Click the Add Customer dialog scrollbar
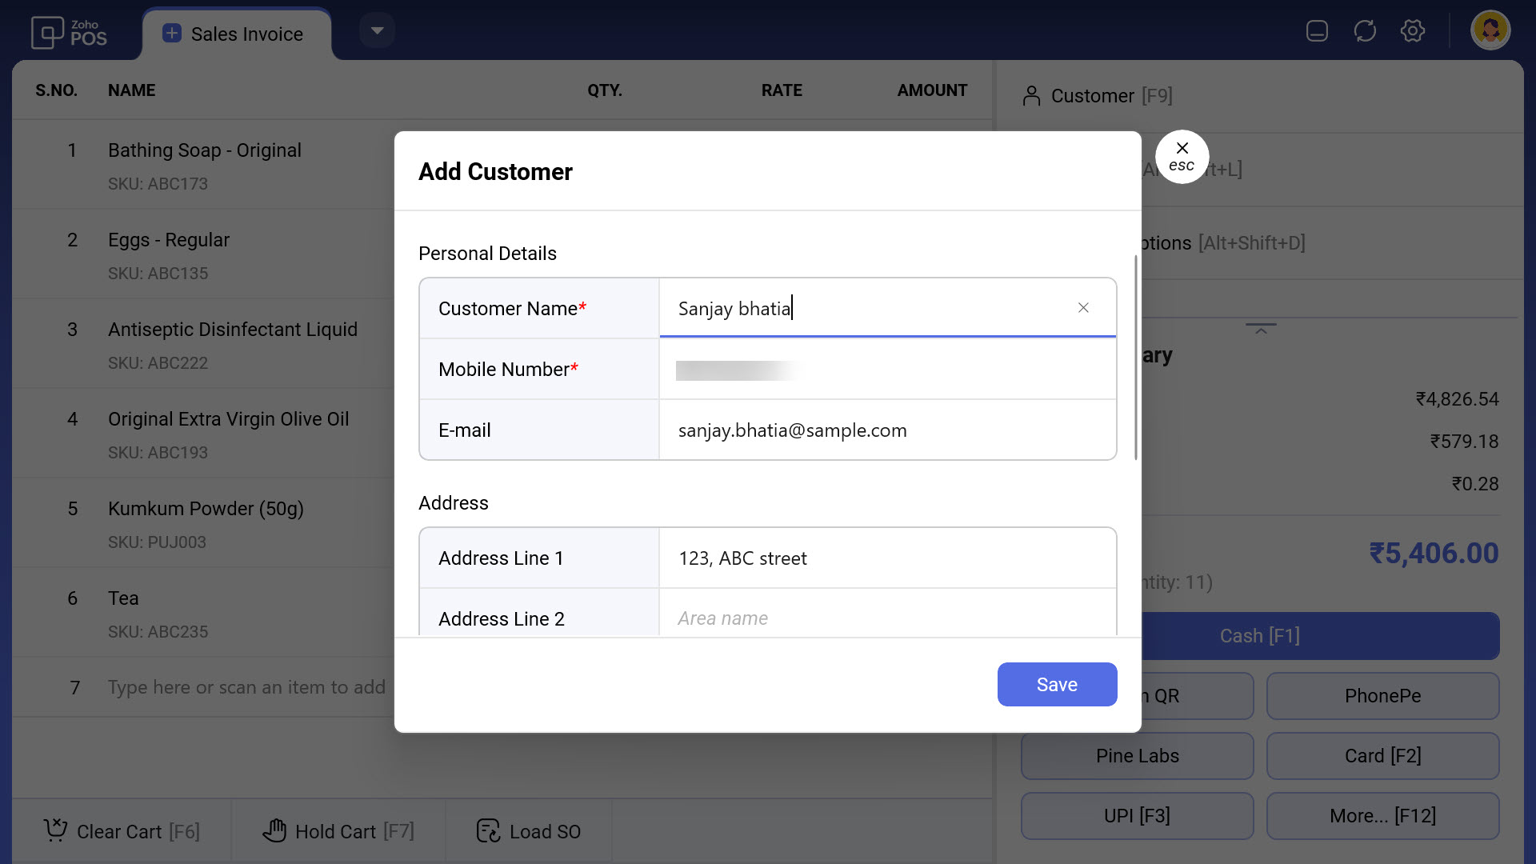Image resolution: width=1536 pixels, height=864 pixels. pos(1135,357)
